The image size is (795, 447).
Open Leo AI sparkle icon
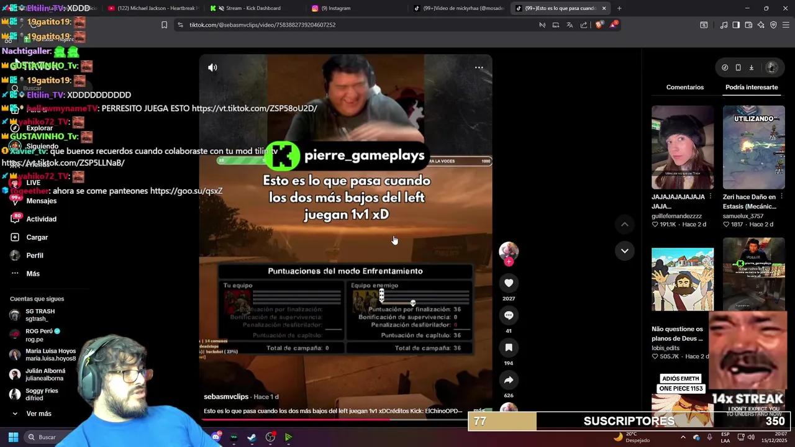[761, 25]
